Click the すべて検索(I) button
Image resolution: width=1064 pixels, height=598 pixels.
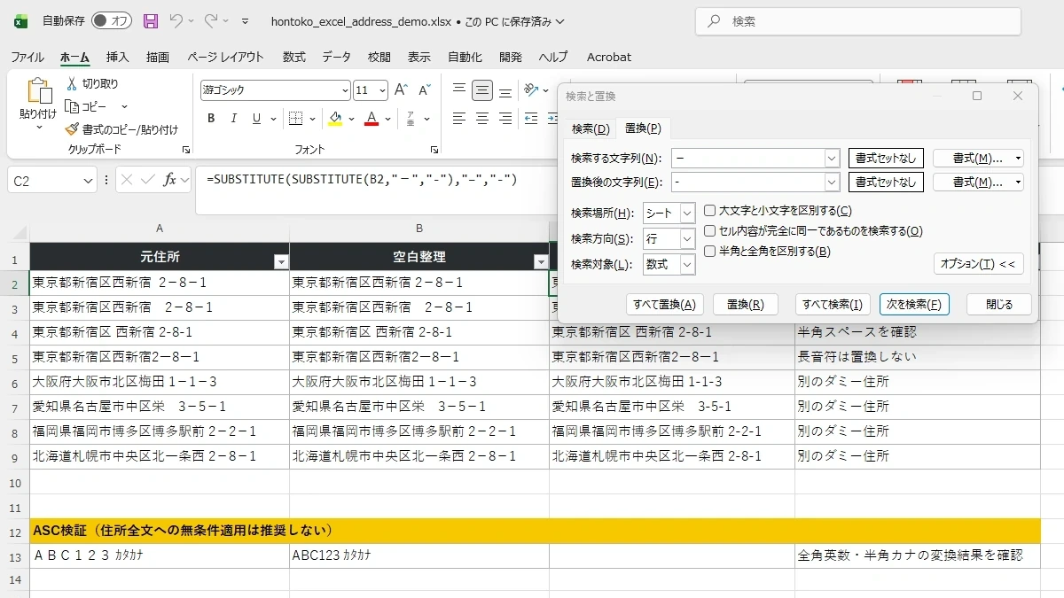click(833, 304)
